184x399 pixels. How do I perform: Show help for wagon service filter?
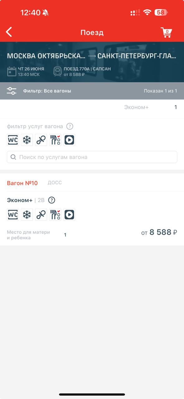70,126
